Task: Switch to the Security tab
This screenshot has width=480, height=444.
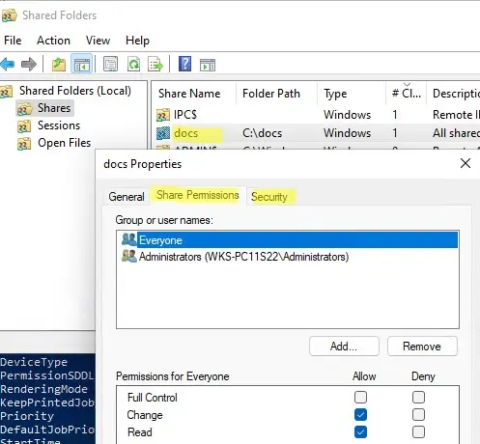Action: point(269,196)
